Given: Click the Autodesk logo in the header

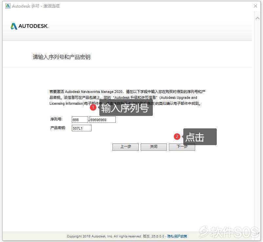Looking at the screenshot, I should tap(30, 26).
